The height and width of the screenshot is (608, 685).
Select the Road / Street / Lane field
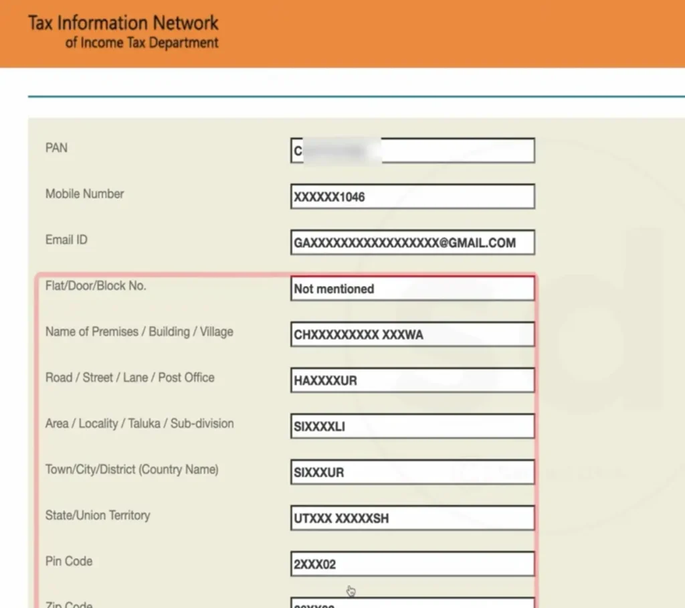coord(412,380)
